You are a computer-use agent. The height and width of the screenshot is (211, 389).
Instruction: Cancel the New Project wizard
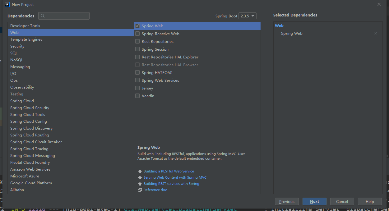point(342,201)
